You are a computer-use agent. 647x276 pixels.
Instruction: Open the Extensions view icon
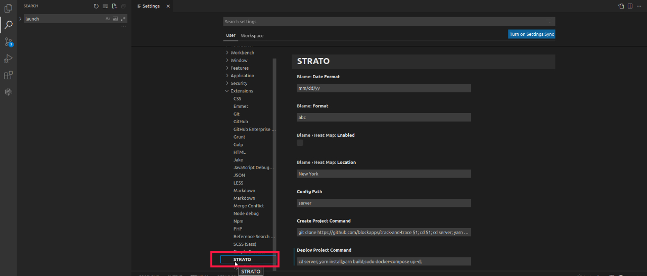8,75
